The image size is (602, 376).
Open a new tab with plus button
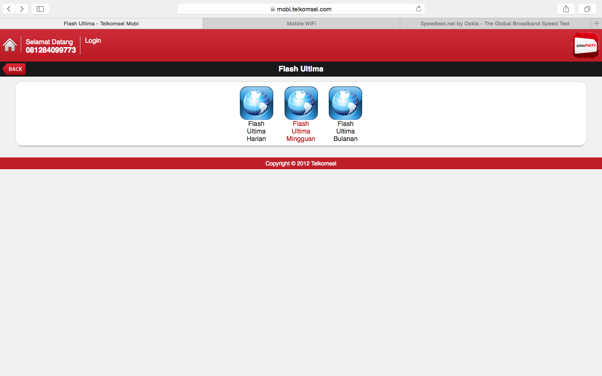point(596,23)
